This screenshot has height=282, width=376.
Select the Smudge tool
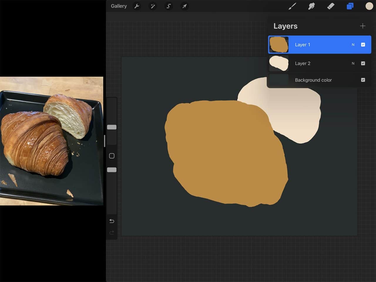(x=312, y=6)
